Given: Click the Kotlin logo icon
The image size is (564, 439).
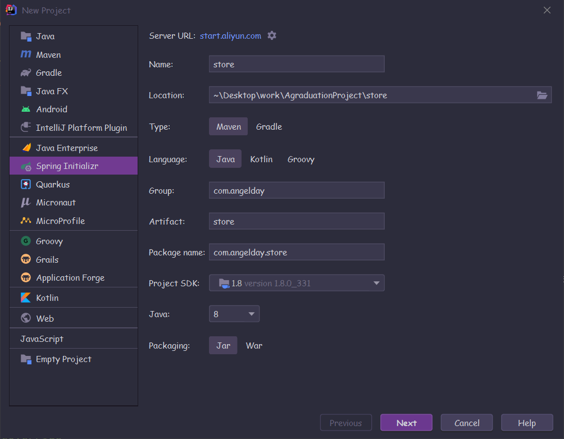Looking at the screenshot, I should click(26, 298).
